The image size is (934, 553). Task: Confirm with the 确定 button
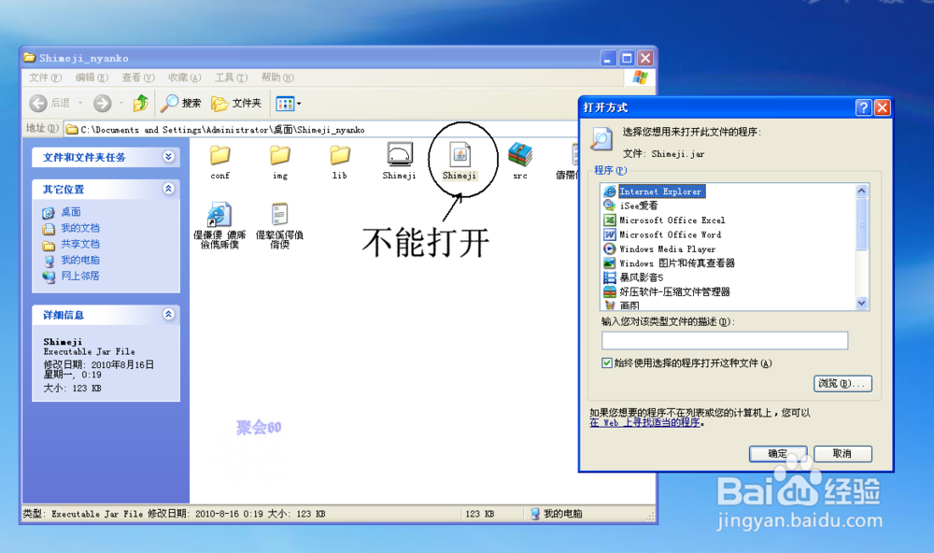[778, 453]
